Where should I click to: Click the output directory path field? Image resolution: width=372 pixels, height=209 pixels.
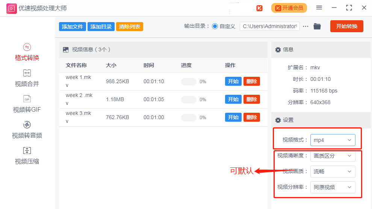pos(269,26)
